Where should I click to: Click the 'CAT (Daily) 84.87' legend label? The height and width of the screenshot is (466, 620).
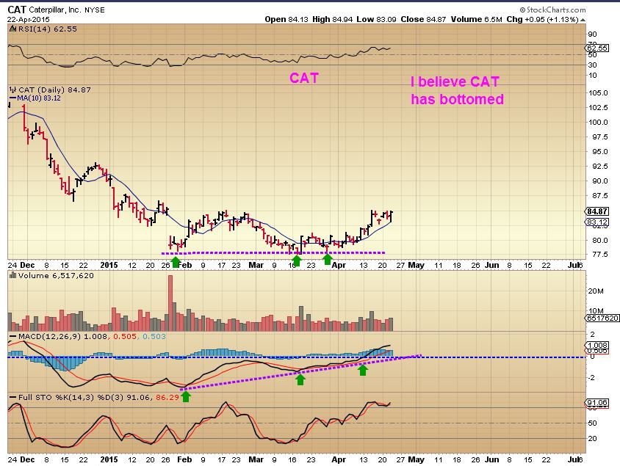click(54, 90)
